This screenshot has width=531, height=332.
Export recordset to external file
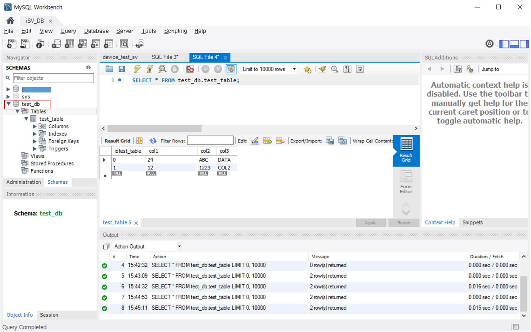[330, 141]
